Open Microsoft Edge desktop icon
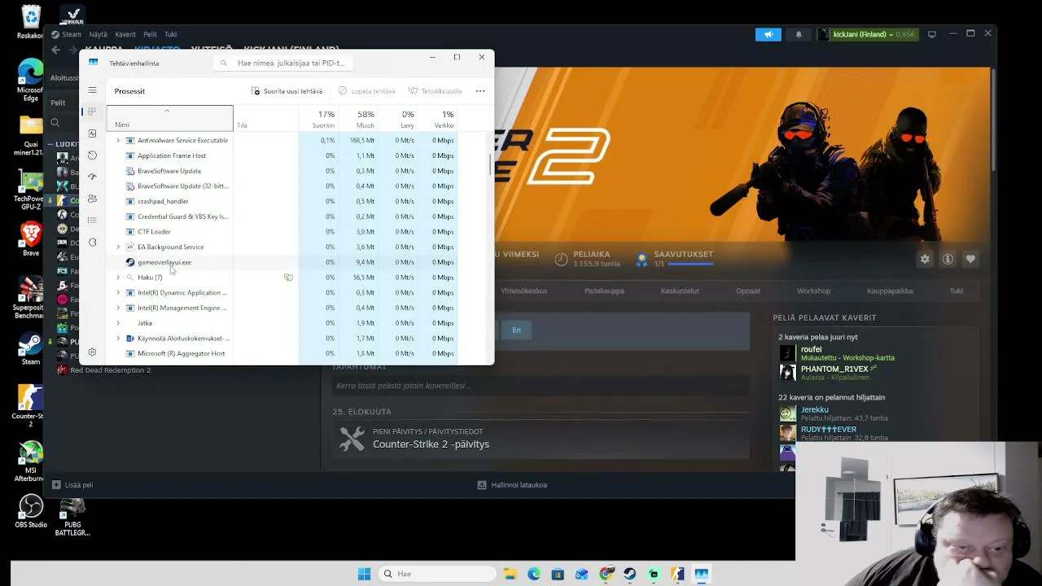 tap(31, 81)
